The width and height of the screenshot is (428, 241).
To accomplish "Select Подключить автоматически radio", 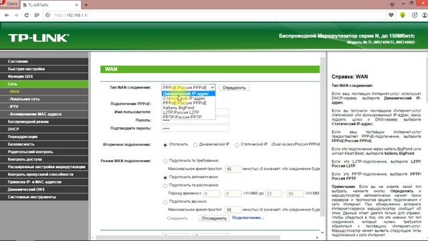I will (x=165, y=177).
